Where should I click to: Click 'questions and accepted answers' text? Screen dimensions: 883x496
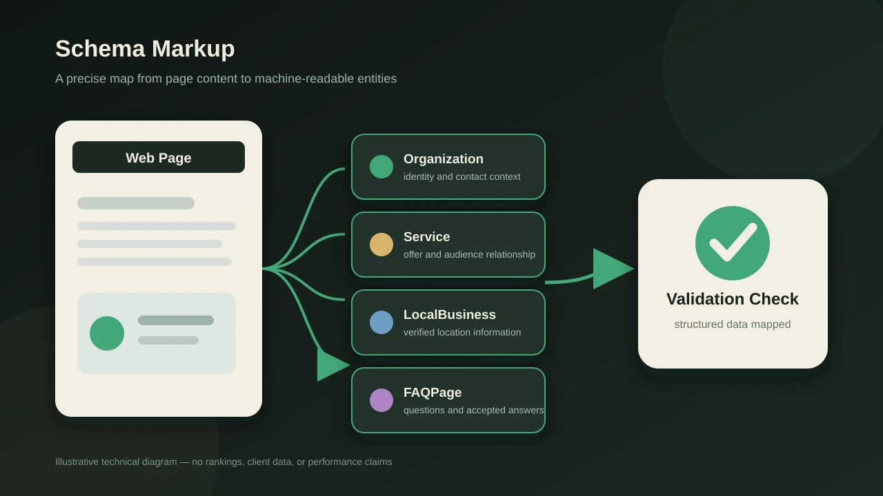tap(474, 410)
